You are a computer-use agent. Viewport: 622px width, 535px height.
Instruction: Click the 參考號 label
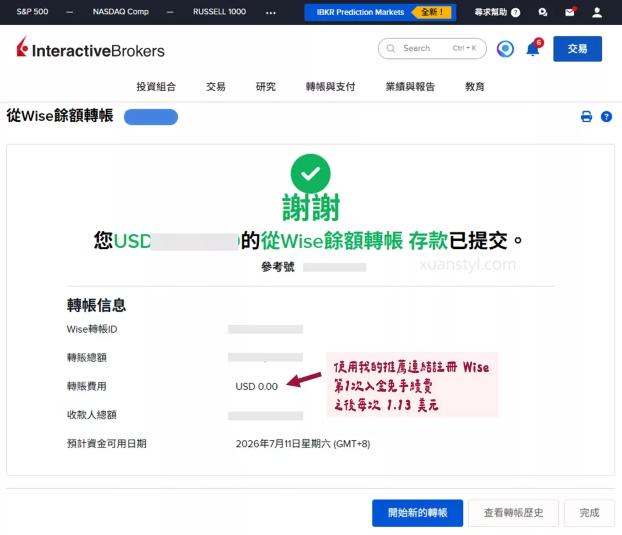(278, 267)
